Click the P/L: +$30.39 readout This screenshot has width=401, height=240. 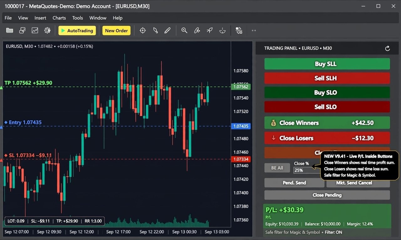click(x=284, y=210)
